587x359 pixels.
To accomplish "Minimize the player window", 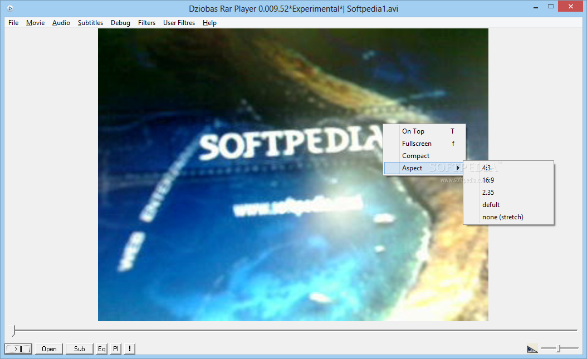I will (x=536, y=7).
